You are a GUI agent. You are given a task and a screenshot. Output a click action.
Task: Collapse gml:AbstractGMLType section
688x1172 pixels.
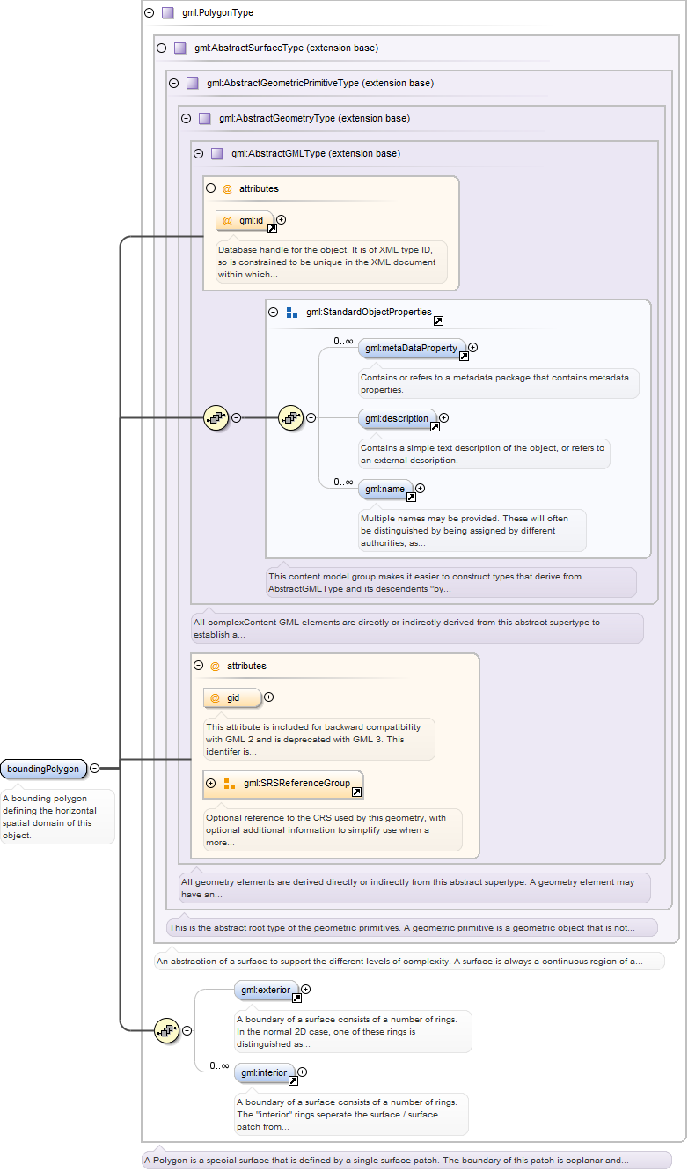point(198,153)
